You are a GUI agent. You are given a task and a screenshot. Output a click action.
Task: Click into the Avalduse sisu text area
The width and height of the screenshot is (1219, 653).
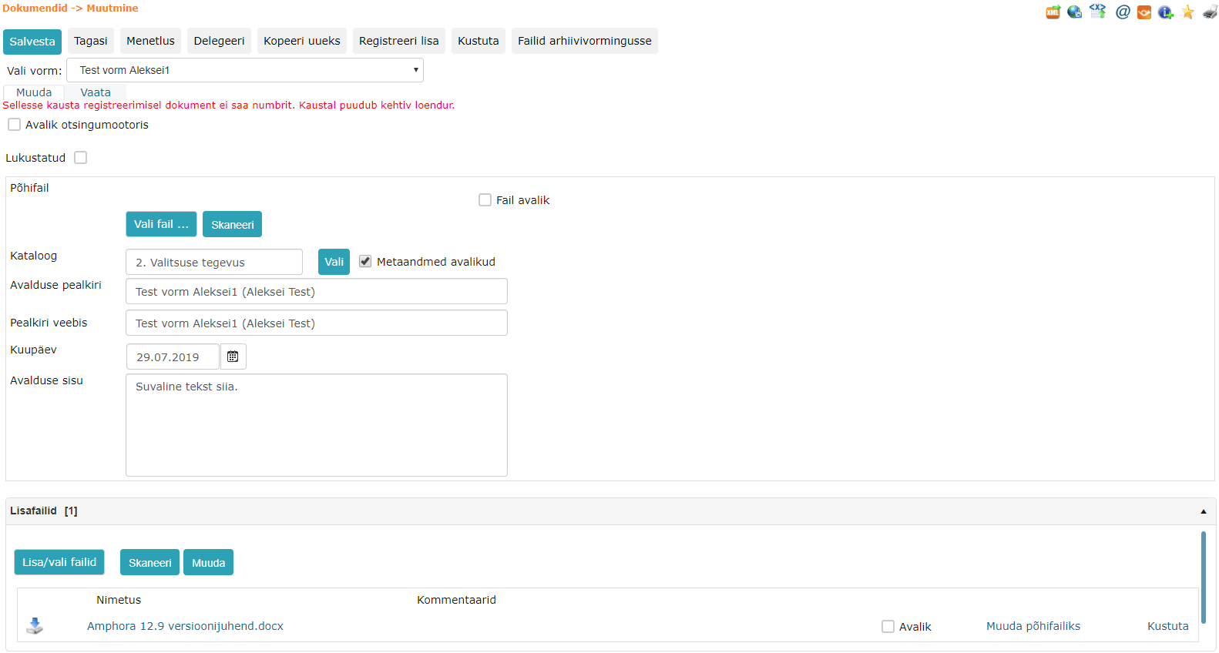[x=316, y=425]
